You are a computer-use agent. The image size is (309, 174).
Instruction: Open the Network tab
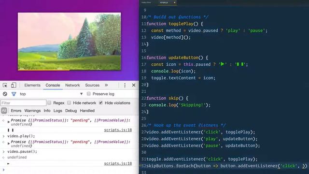72,85
